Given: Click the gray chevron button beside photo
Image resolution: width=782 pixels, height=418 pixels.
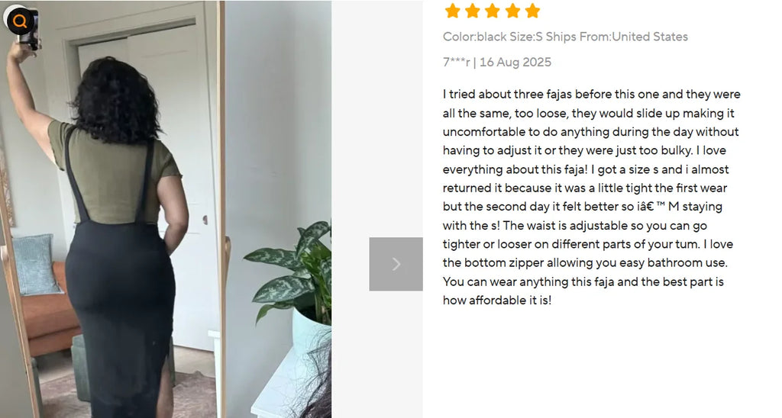Looking at the screenshot, I should click(x=396, y=264).
